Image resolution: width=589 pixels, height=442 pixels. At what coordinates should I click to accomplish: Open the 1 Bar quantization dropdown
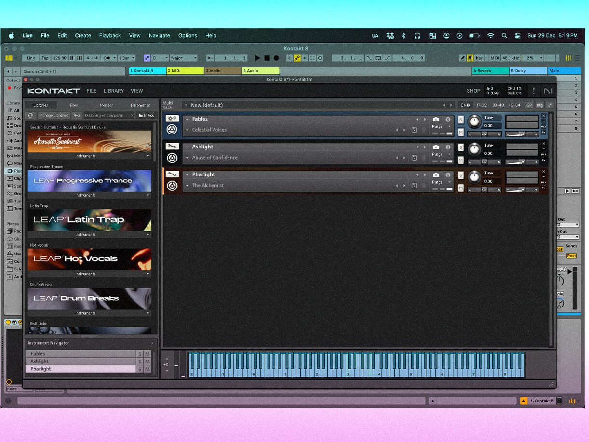click(127, 58)
